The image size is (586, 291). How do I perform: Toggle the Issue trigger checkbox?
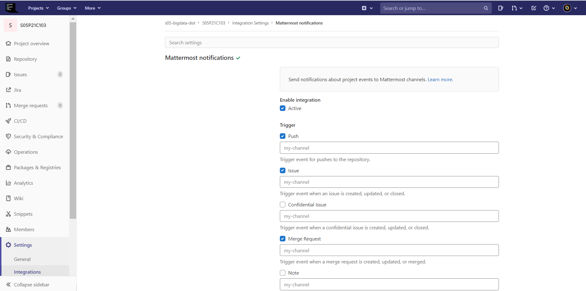click(x=283, y=170)
